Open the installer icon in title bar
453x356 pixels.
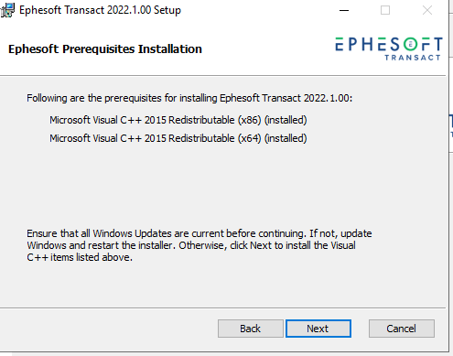[x=7, y=10]
